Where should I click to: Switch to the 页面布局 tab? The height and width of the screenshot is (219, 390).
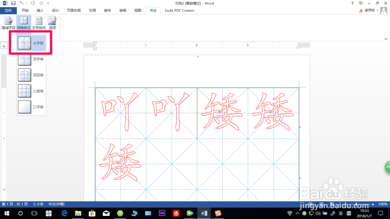click(x=74, y=11)
